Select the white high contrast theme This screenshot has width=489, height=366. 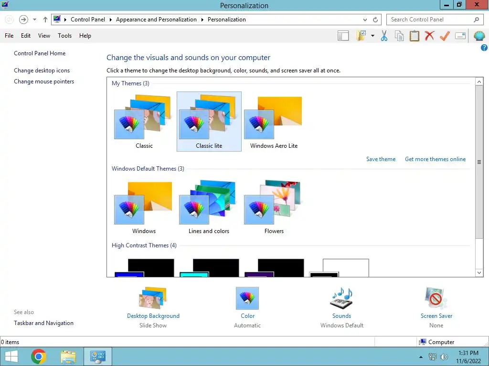click(340, 268)
